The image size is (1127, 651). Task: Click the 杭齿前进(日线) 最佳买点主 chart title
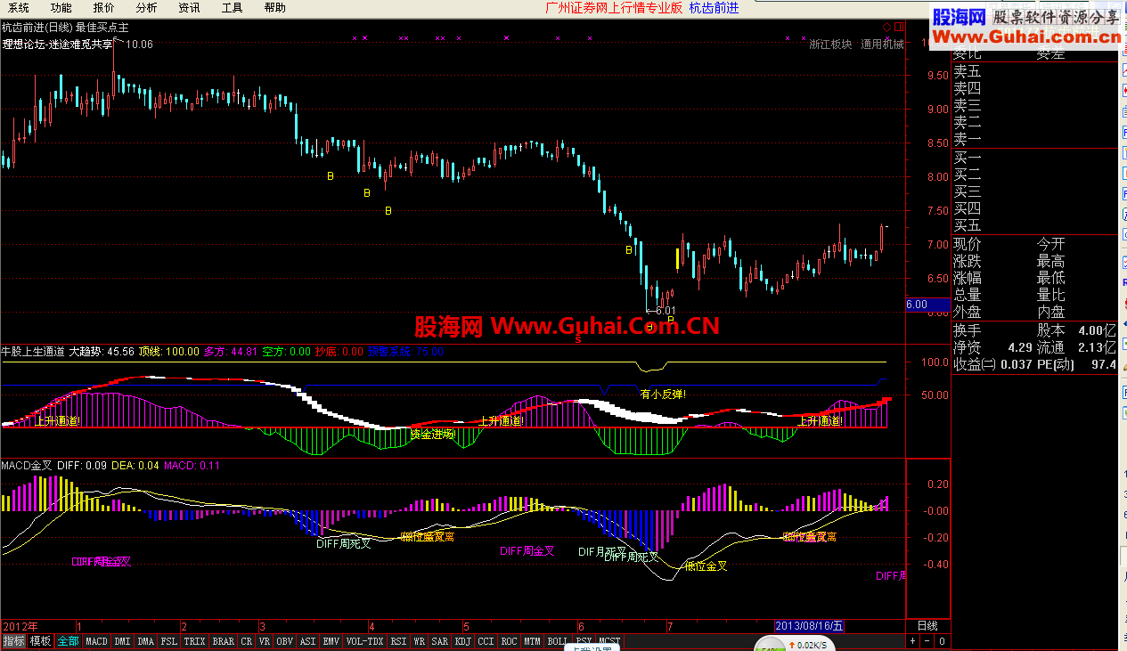65,28
